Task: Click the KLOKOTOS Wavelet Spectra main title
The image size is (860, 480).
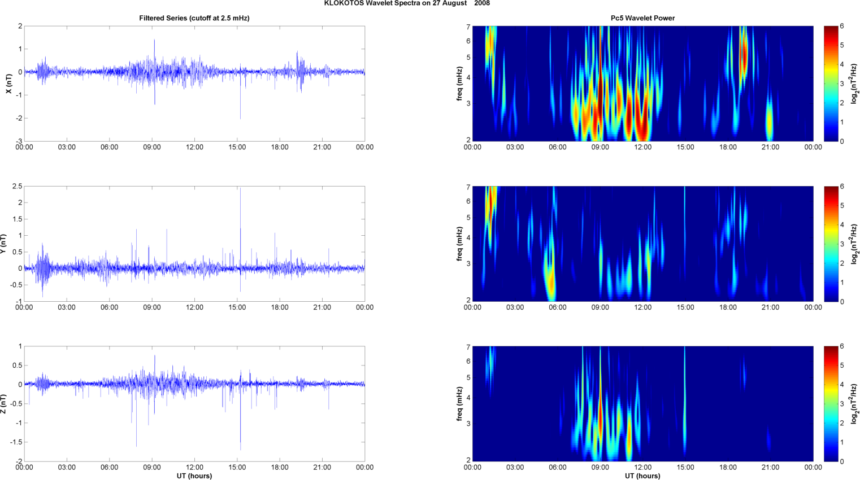Action: click(407, 3)
